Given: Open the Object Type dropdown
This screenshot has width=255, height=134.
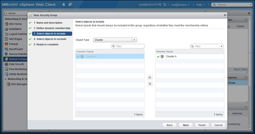Looking at the screenshot, I should (134, 40).
